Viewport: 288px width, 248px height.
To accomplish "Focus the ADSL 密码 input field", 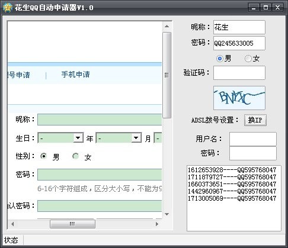I will click(253, 153).
